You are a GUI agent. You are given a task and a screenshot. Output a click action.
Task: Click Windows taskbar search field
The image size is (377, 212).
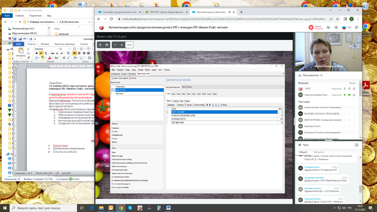point(43,208)
